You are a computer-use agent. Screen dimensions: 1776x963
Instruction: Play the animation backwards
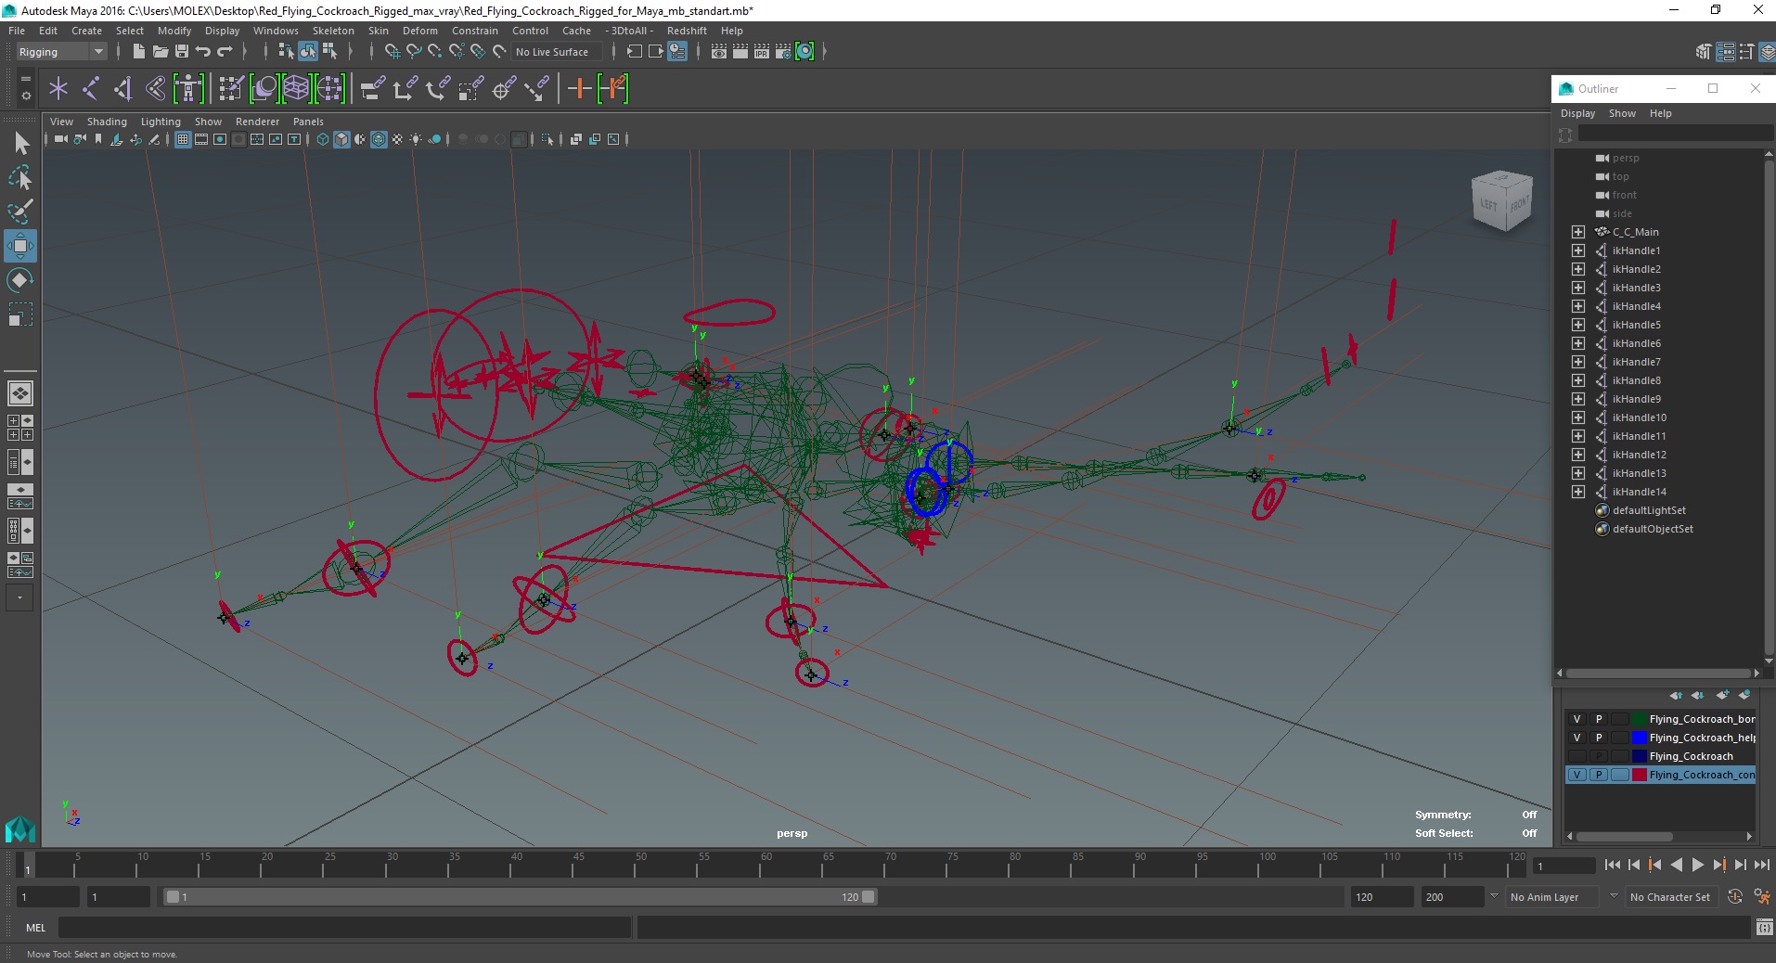point(1676,865)
